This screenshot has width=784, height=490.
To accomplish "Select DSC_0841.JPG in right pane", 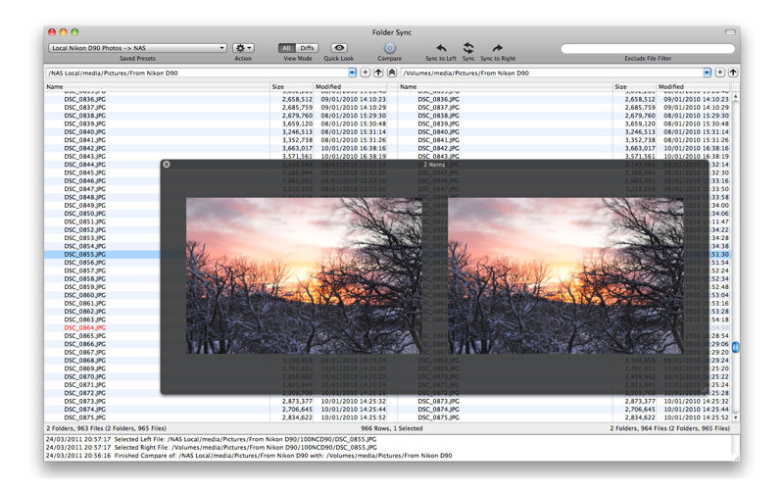I will (x=438, y=140).
